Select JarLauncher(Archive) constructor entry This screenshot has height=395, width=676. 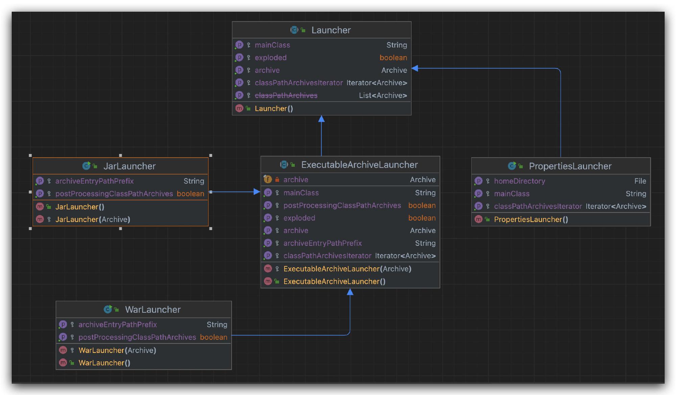point(120,219)
